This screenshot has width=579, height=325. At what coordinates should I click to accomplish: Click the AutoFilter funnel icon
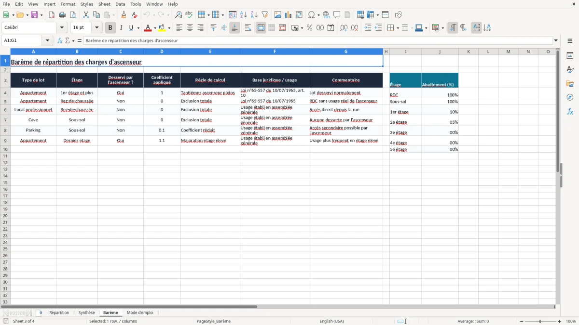point(264,15)
